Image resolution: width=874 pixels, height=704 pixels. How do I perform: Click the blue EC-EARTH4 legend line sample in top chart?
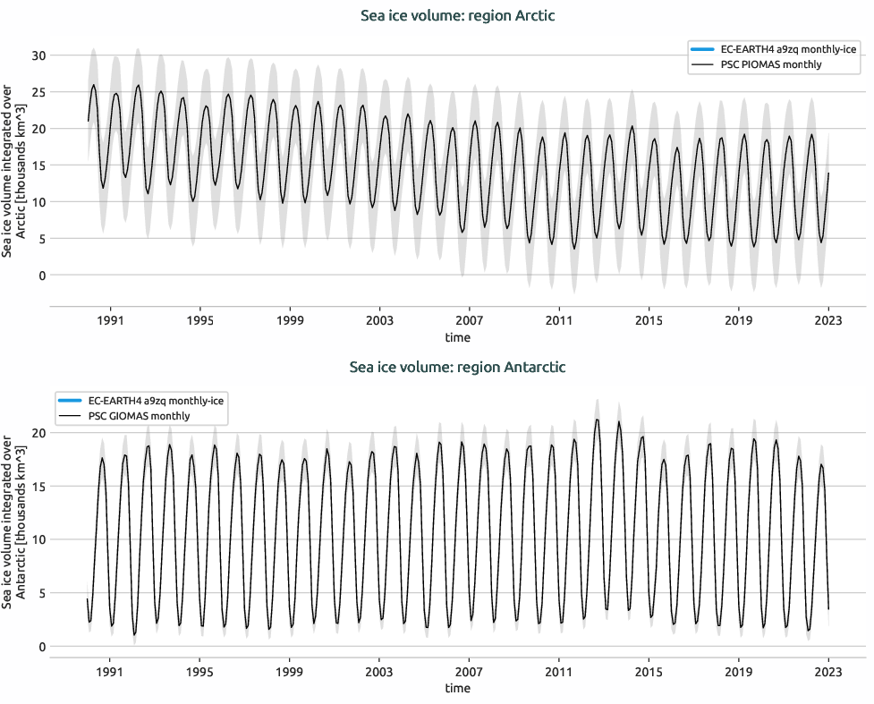703,50
